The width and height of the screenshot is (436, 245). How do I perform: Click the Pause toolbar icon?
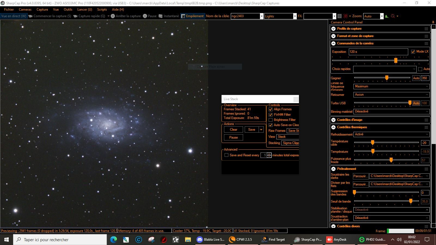[x=145, y=16]
